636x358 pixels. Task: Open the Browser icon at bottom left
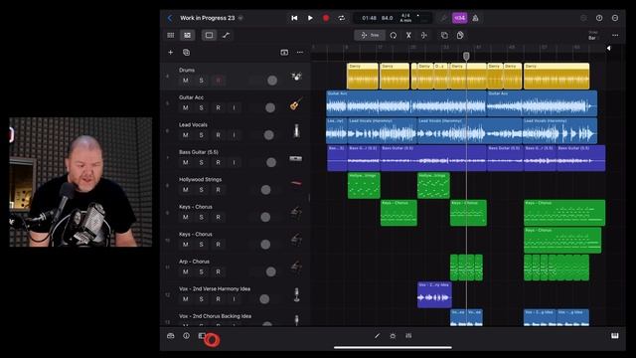click(x=171, y=336)
